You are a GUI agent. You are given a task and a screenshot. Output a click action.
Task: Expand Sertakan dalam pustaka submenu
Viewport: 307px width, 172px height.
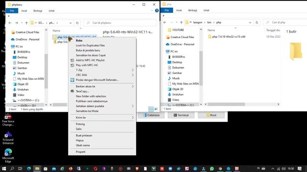click(x=102, y=106)
